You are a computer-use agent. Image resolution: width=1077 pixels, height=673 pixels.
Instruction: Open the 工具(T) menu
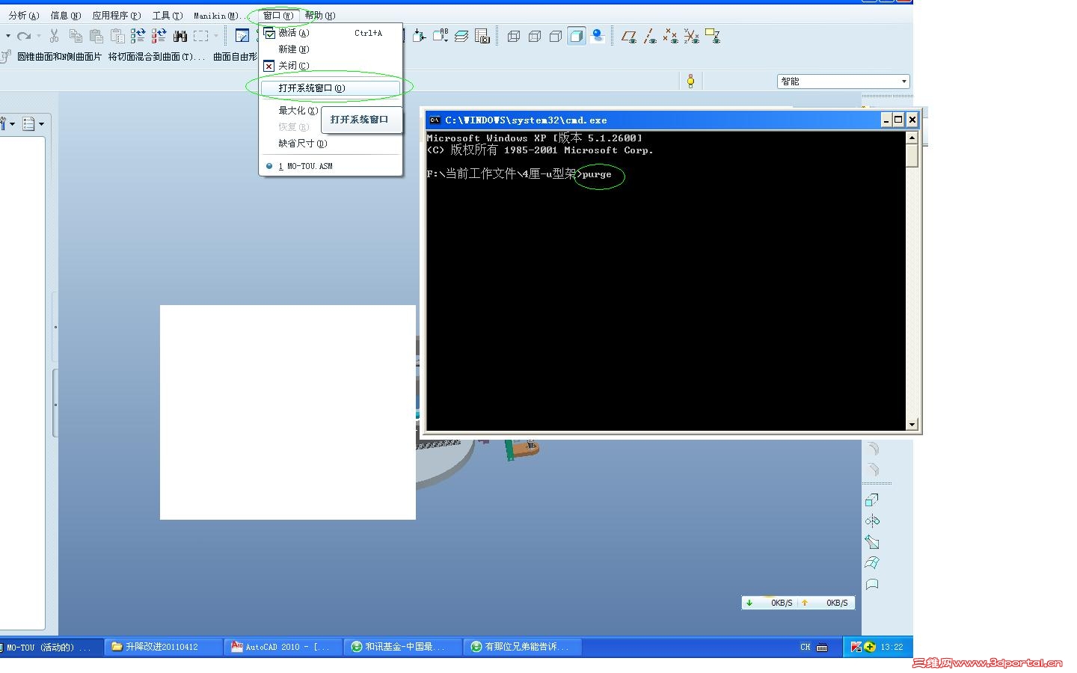168,15
